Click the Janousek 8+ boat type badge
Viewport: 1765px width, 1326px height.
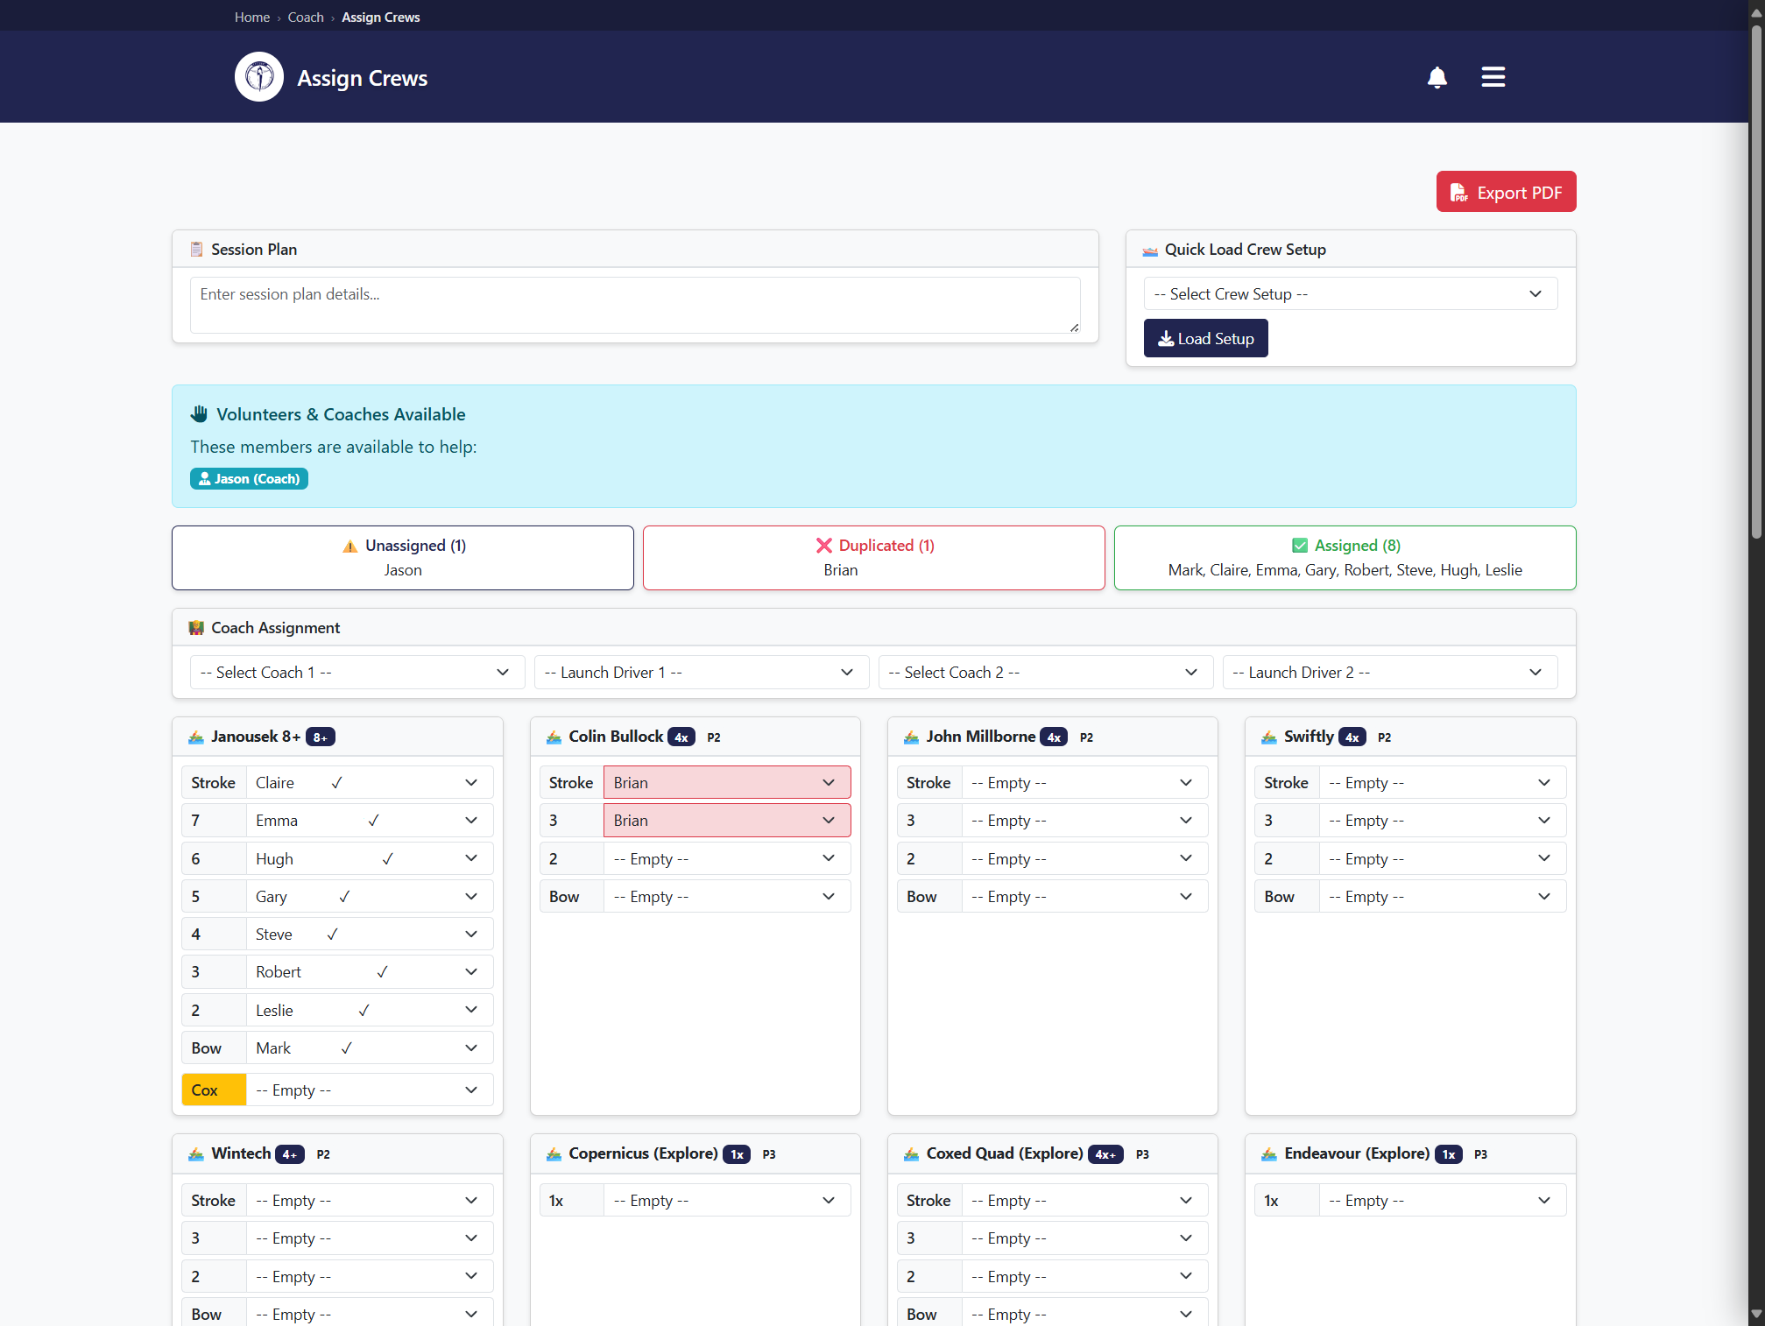[x=321, y=737]
